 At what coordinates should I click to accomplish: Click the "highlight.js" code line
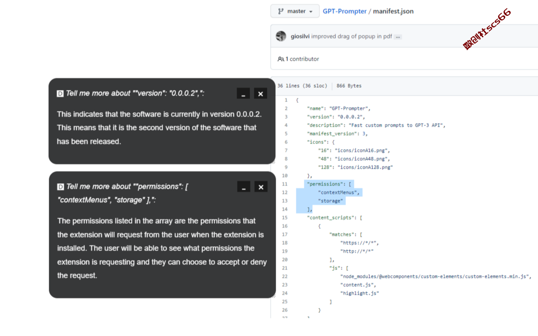click(x=360, y=293)
